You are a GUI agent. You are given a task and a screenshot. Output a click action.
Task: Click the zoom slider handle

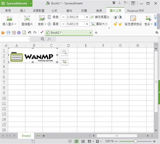click(135, 141)
